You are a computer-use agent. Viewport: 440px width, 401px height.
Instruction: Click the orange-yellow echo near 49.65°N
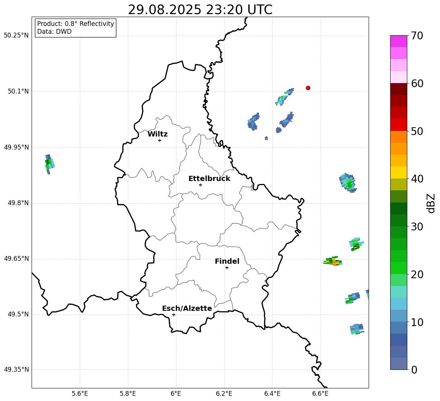coord(333,261)
